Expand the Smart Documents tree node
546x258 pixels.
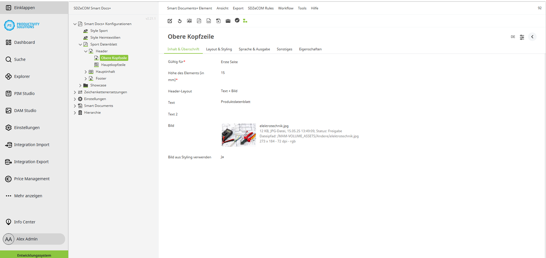[75, 106]
